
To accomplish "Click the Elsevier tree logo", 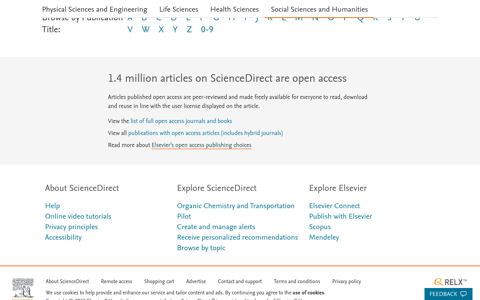I will [x=23, y=289].
